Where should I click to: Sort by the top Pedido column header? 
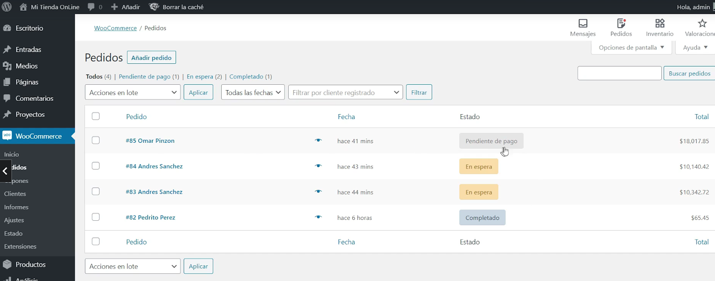[x=136, y=116]
